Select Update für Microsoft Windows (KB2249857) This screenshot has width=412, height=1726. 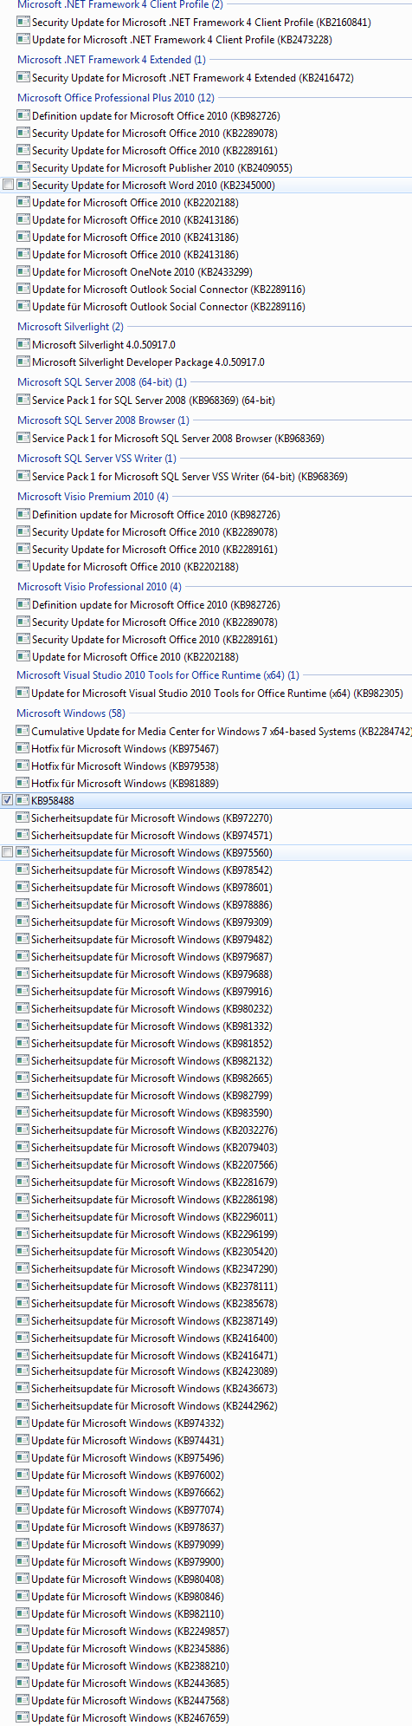131,1632
